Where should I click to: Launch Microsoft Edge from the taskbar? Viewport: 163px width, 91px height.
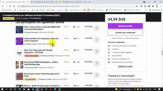[x=20, y=89]
